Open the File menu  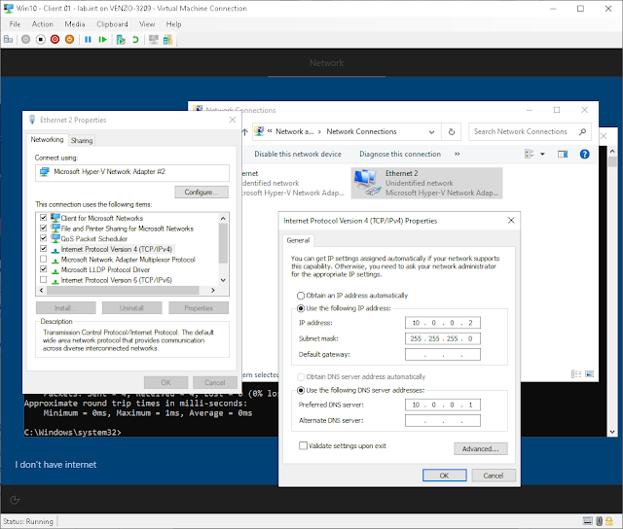(15, 24)
